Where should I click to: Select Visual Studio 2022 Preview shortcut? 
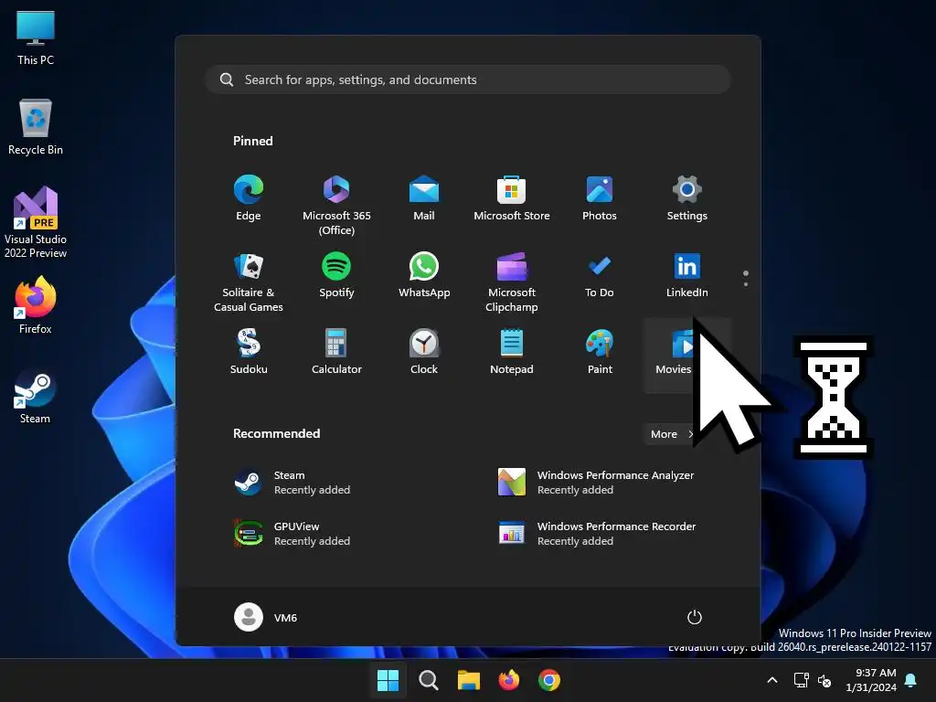[36, 222]
